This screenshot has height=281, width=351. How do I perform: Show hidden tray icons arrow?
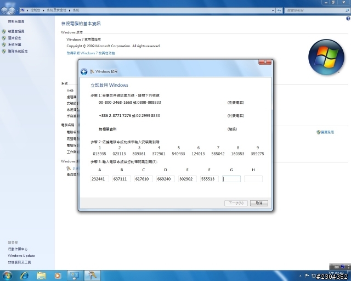(x=301, y=276)
